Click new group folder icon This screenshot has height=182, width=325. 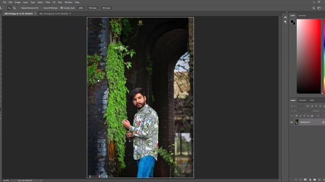point(315,180)
